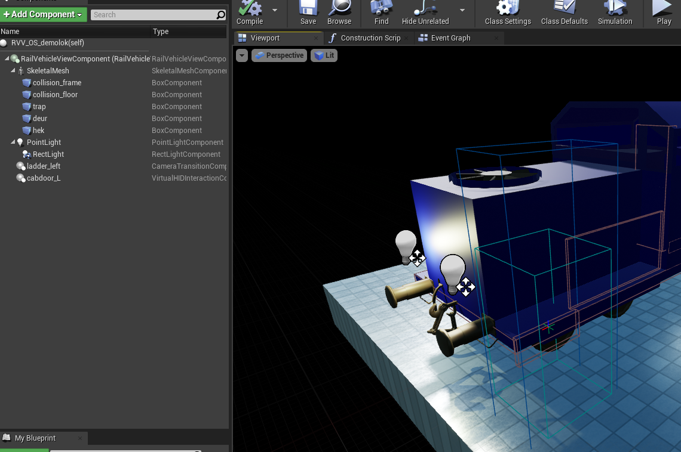Open Class Defaults from the toolbar

click(564, 8)
